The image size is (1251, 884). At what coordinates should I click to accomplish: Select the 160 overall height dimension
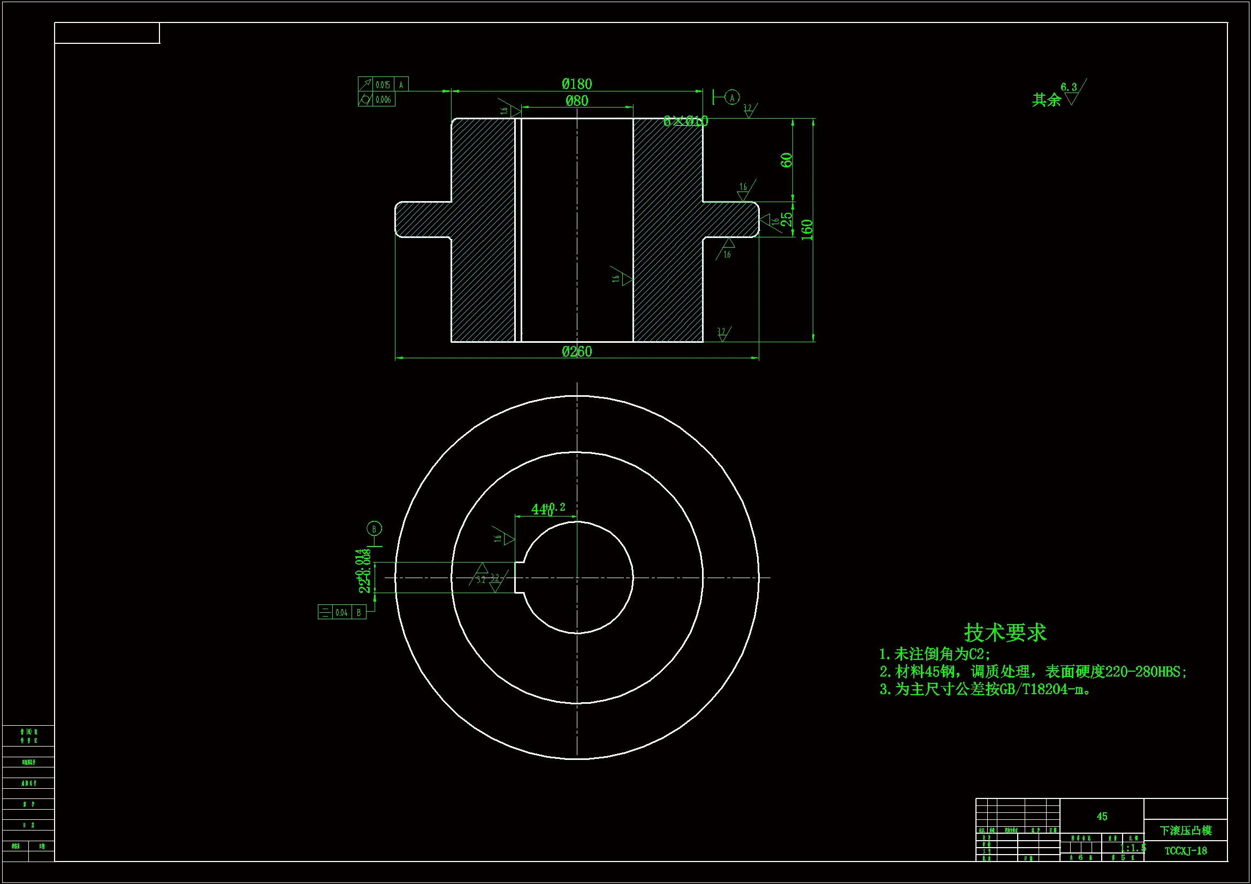click(x=807, y=230)
